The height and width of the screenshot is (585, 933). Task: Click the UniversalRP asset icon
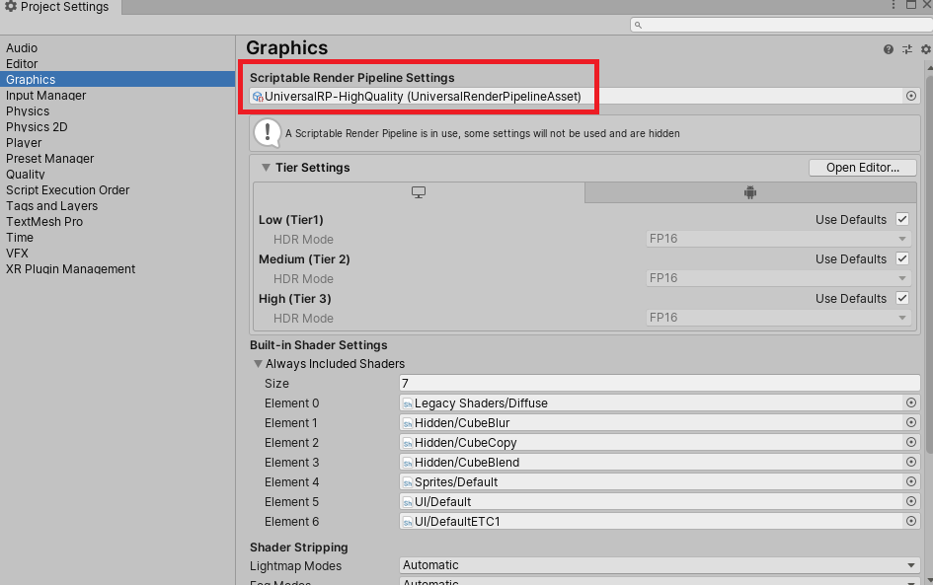tap(258, 97)
